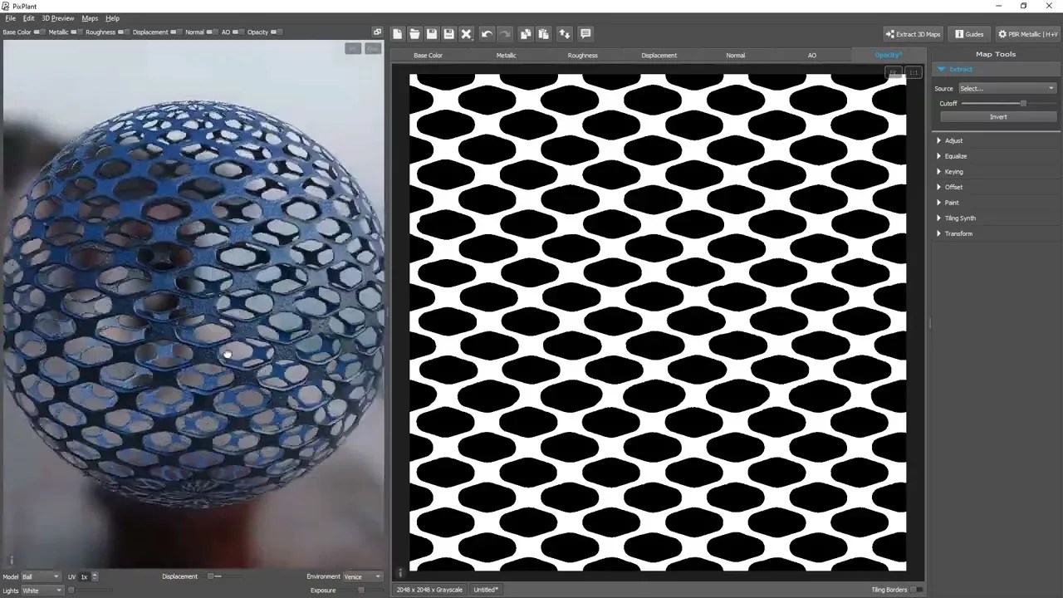Adjust the Exposure slider
Screen dimensions: 1063x598
pos(360,590)
